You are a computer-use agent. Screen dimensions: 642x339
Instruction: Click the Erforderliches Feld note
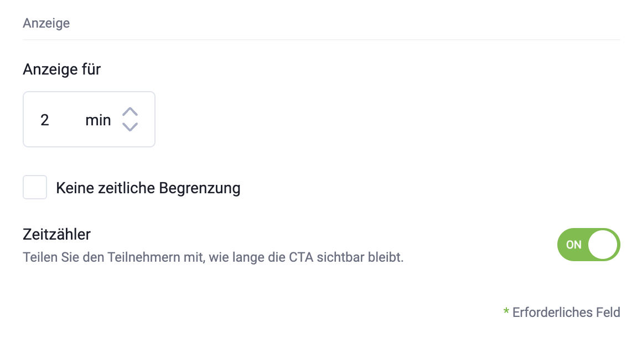(566, 312)
